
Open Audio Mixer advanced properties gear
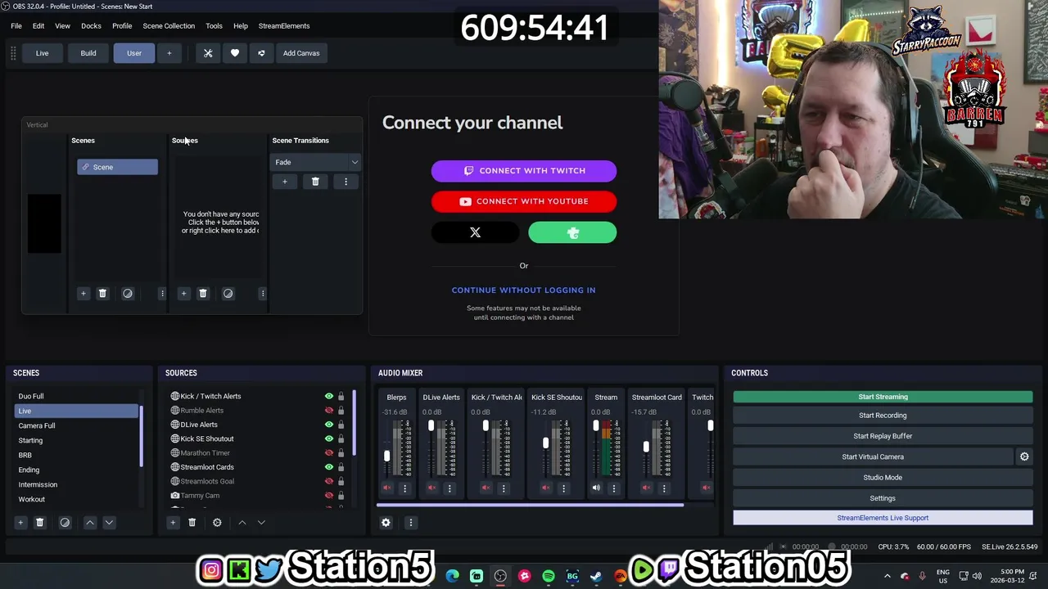coord(386,522)
